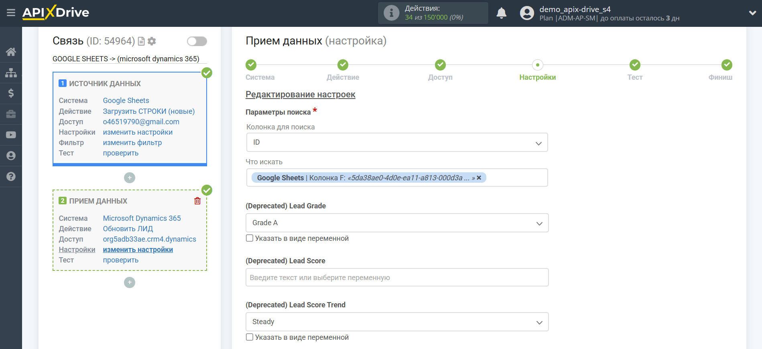Open briefcase sidebar icon

[x=11, y=114]
